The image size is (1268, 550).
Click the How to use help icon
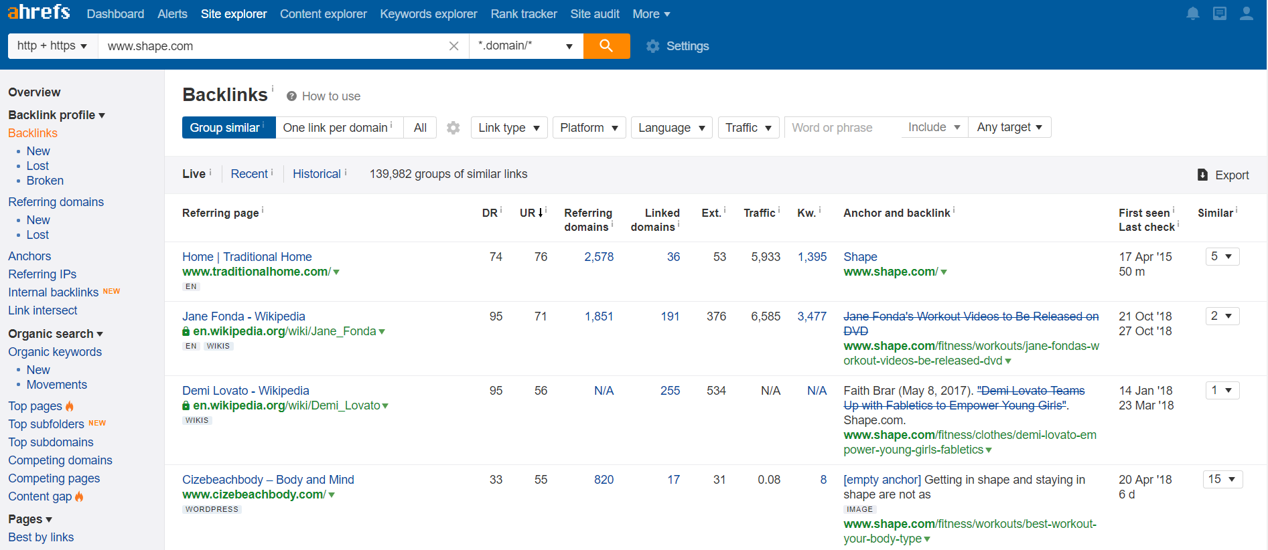(292, 96)
